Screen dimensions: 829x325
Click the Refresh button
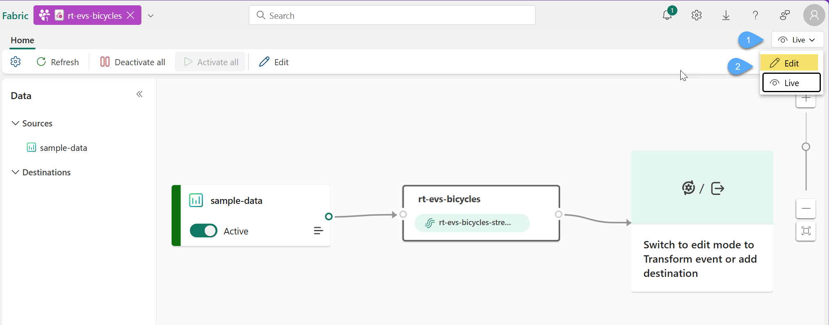click(58, 62)
